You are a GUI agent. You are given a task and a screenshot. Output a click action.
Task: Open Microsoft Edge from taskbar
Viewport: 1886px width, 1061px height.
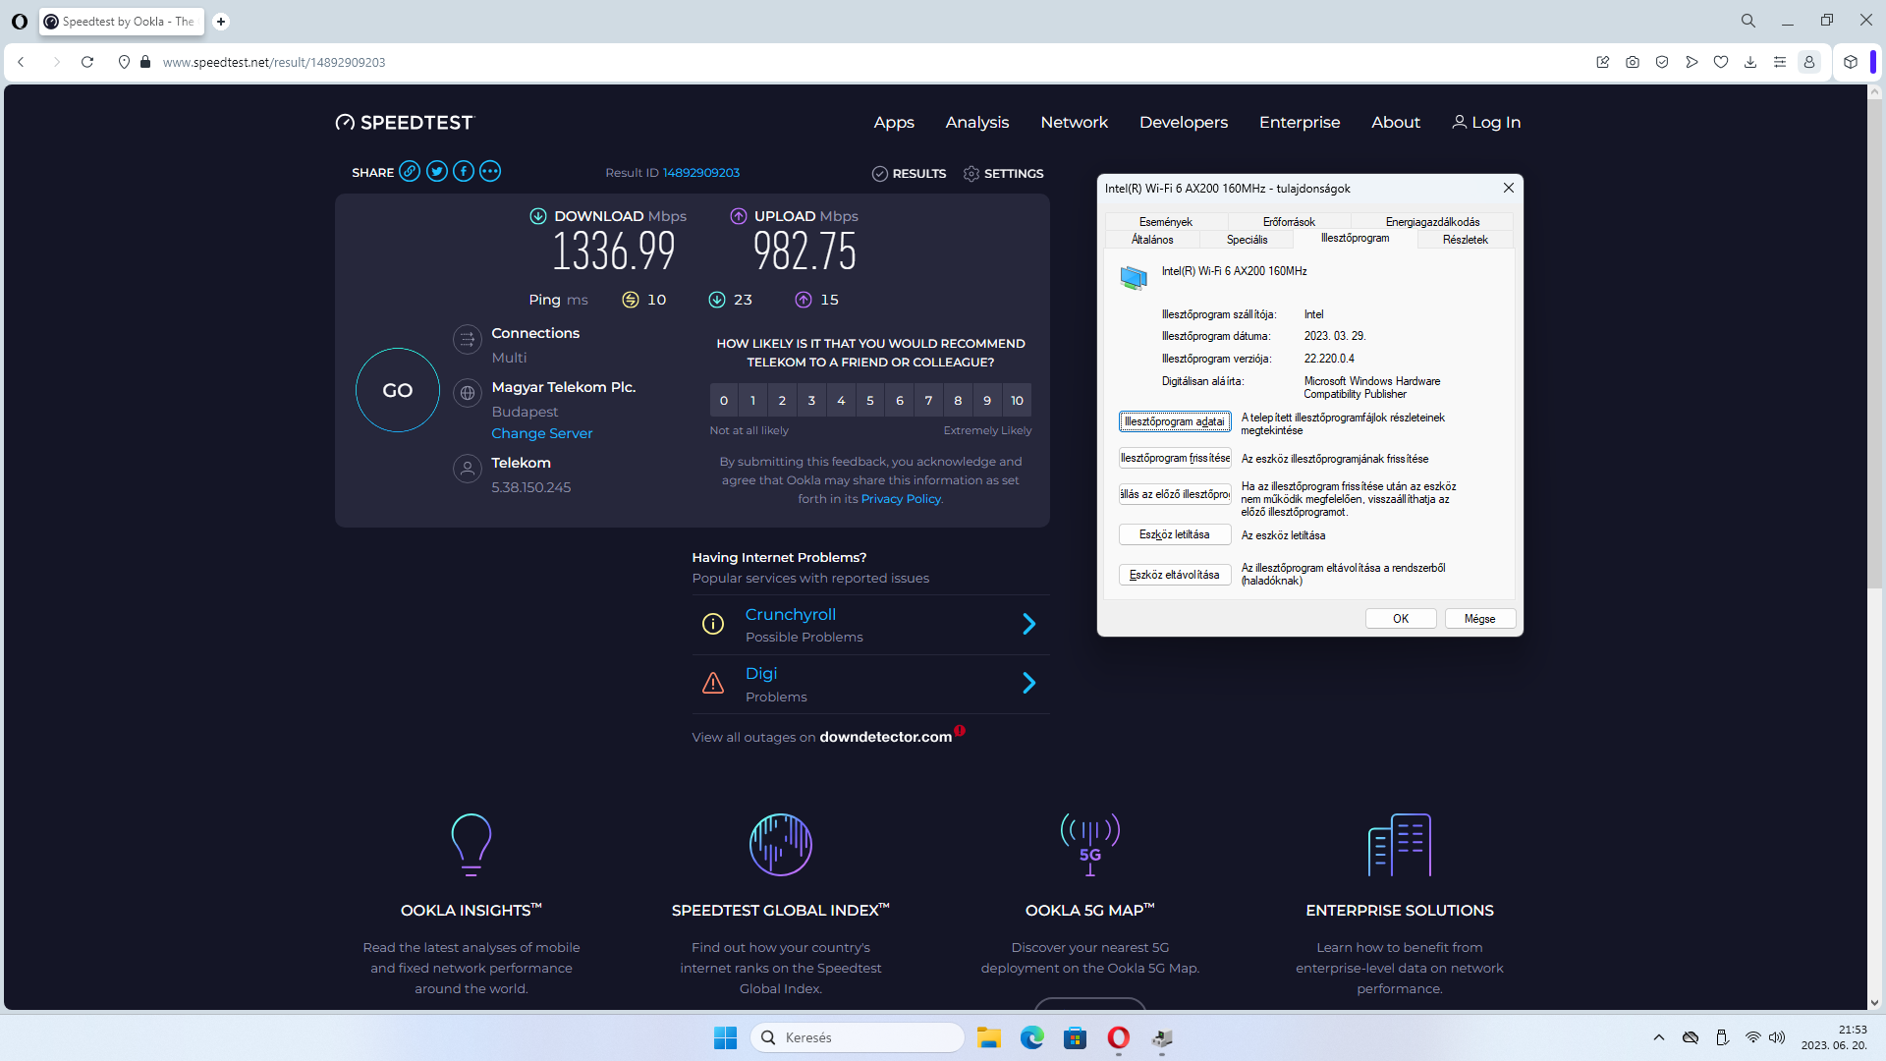coord(1032,1038)
